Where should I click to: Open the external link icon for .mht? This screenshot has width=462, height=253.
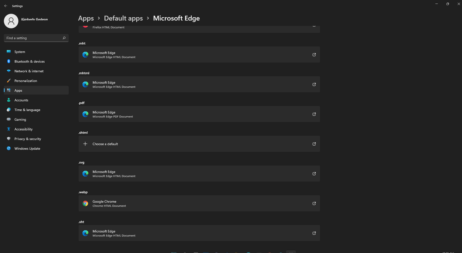[x=314, y=55]
